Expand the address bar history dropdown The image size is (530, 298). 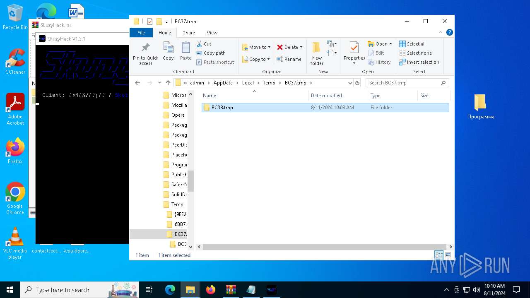350,83
